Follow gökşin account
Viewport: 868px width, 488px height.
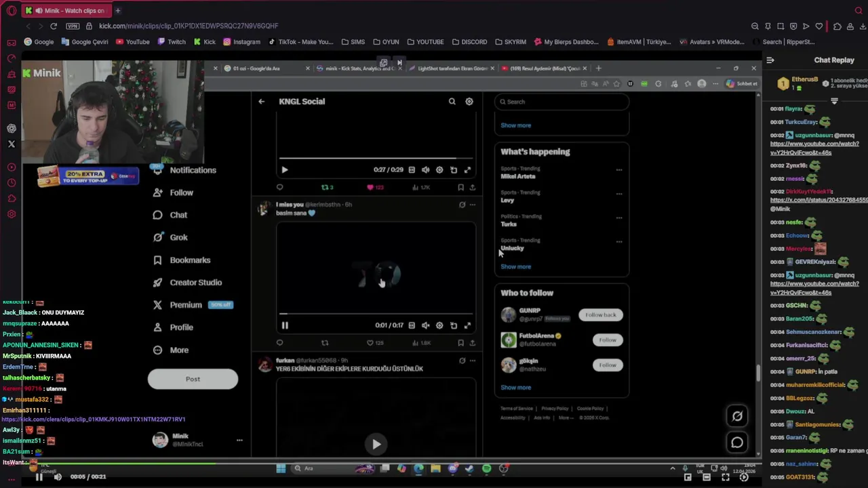608,365
